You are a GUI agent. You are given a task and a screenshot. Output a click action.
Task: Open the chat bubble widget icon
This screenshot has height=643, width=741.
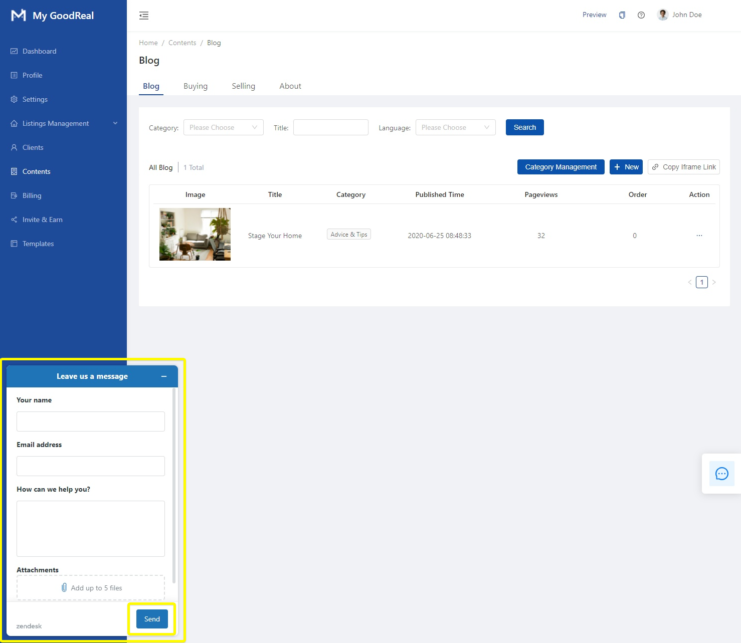(721, 474)
